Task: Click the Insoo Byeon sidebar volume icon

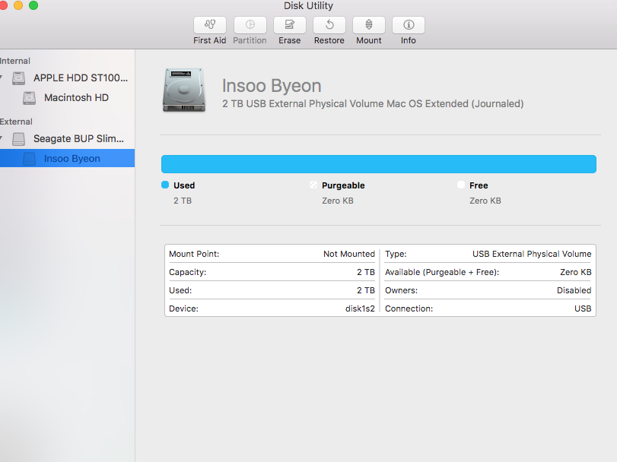Action: (x=29, y=159)
